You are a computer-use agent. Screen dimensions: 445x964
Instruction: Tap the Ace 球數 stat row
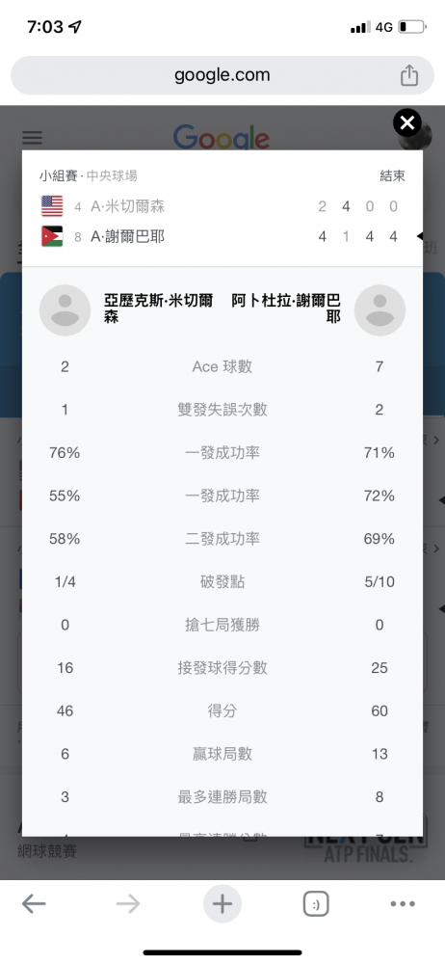(222, 367)
